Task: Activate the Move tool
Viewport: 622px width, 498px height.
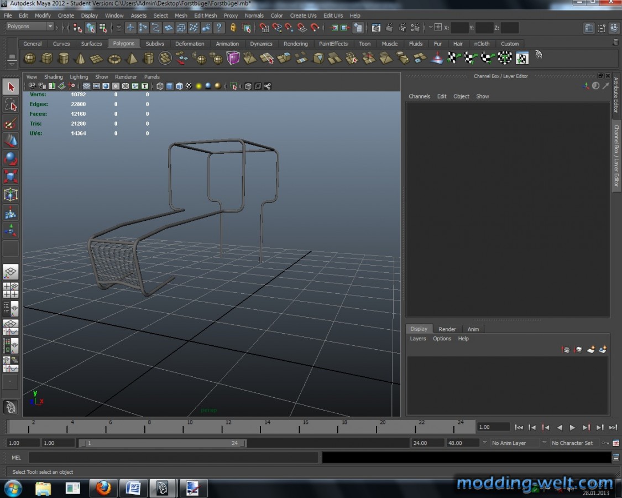Action: point(11,141)
